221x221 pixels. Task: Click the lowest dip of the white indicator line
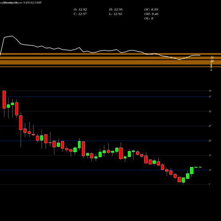(x=179, y=60)
